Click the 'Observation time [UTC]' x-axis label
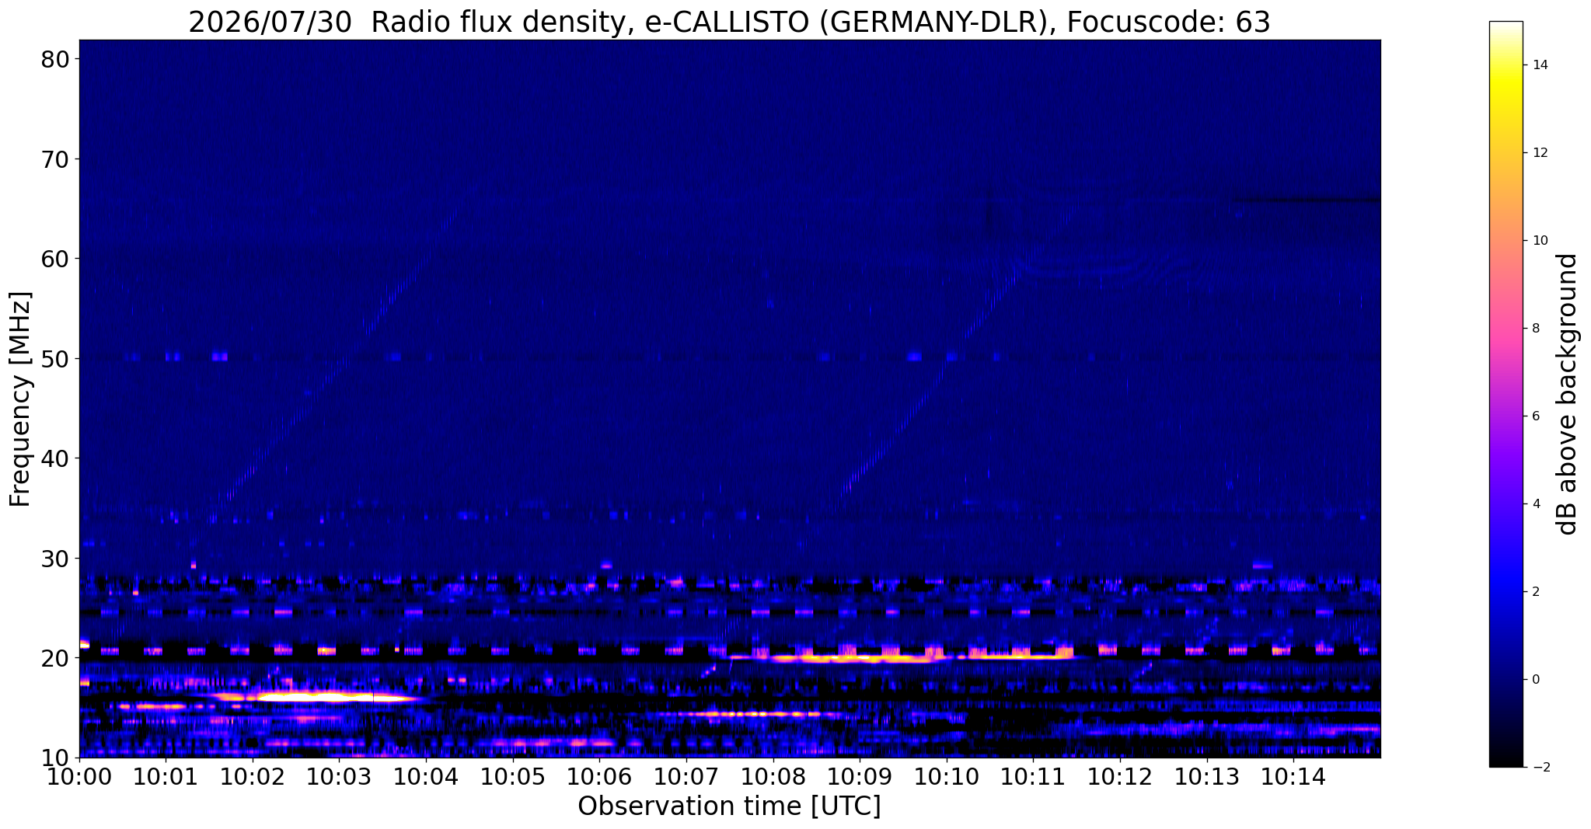Screen dimensions: 1591x829 pos(729,806)
